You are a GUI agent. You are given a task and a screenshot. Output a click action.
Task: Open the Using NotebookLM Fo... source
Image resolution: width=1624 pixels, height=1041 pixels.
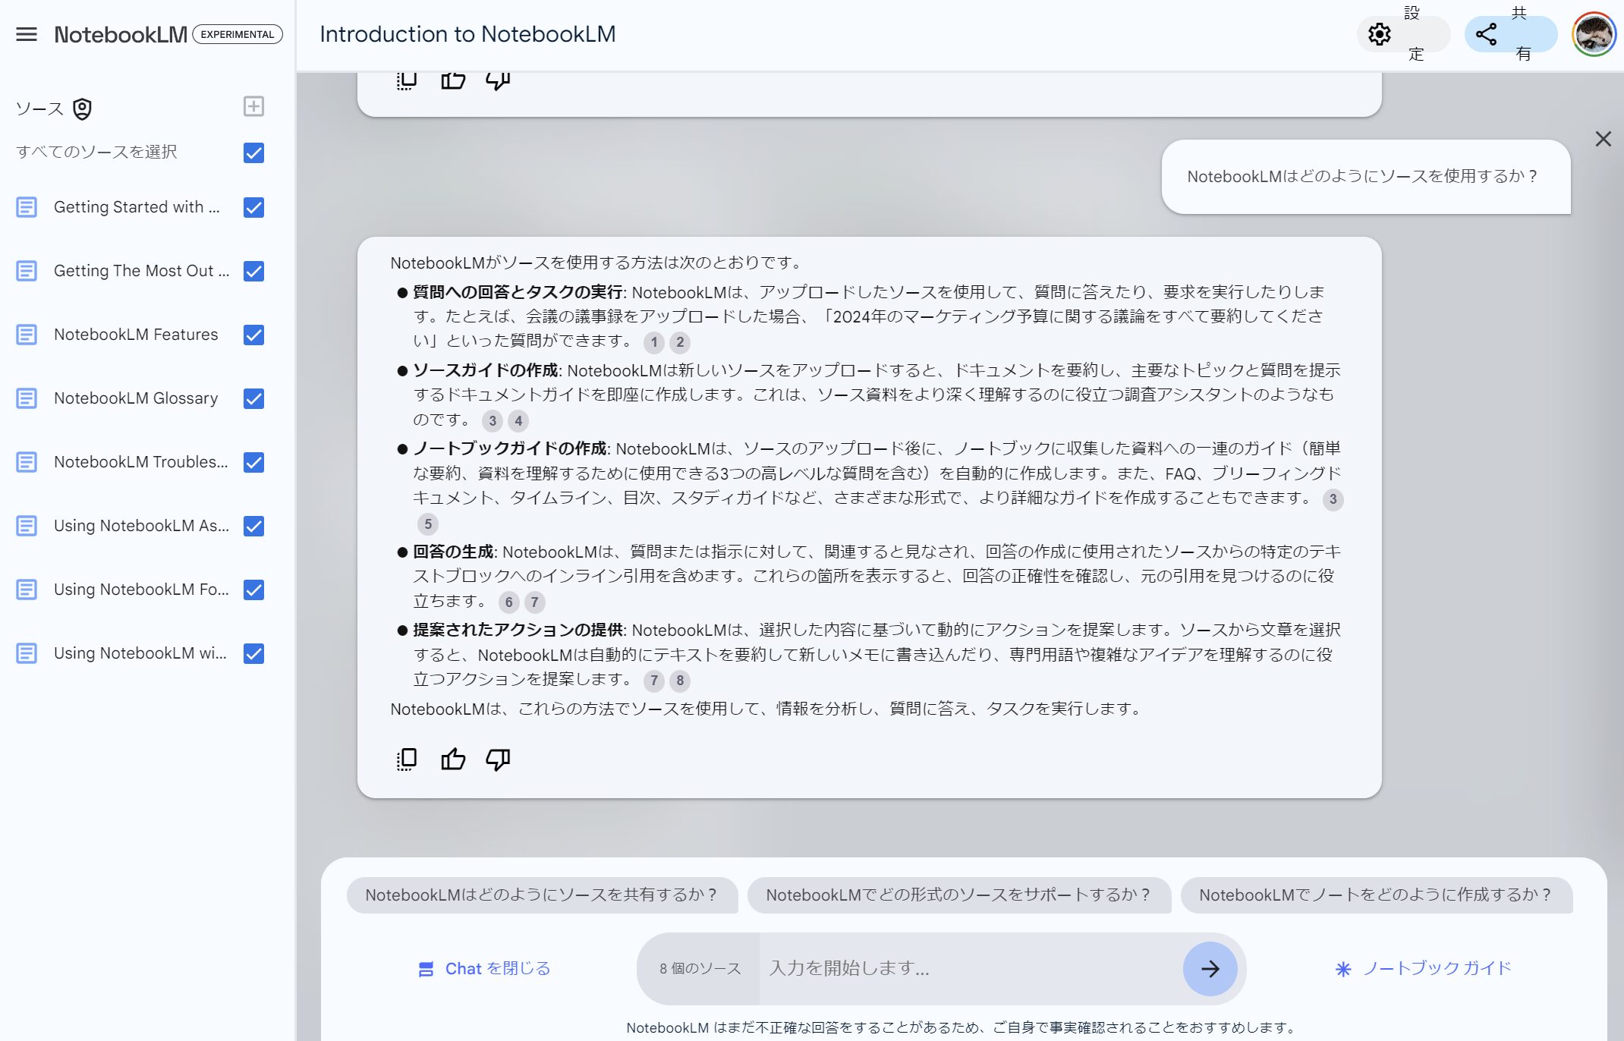point(141,590)
